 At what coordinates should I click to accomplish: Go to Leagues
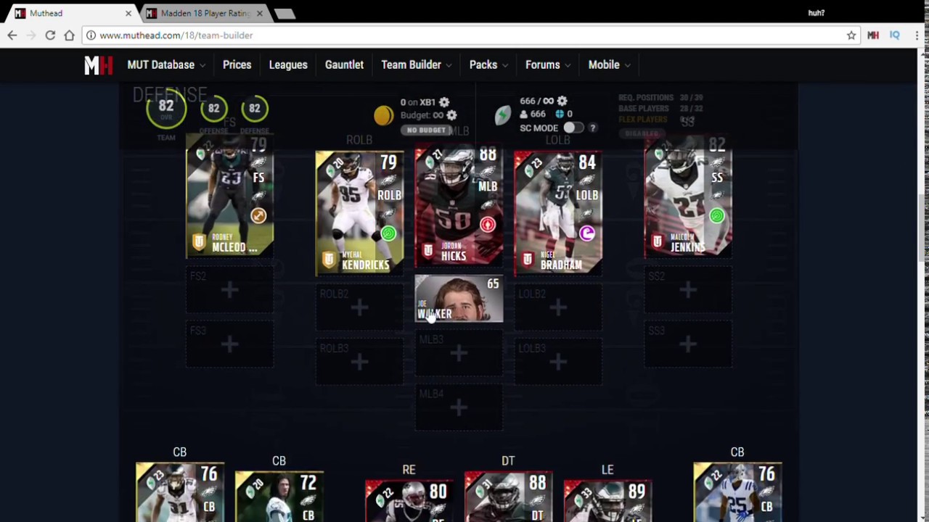pos(288,65)
